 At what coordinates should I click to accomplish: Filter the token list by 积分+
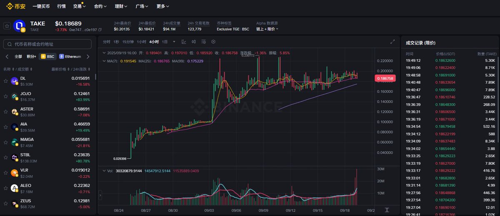click(x=31, y=57)
